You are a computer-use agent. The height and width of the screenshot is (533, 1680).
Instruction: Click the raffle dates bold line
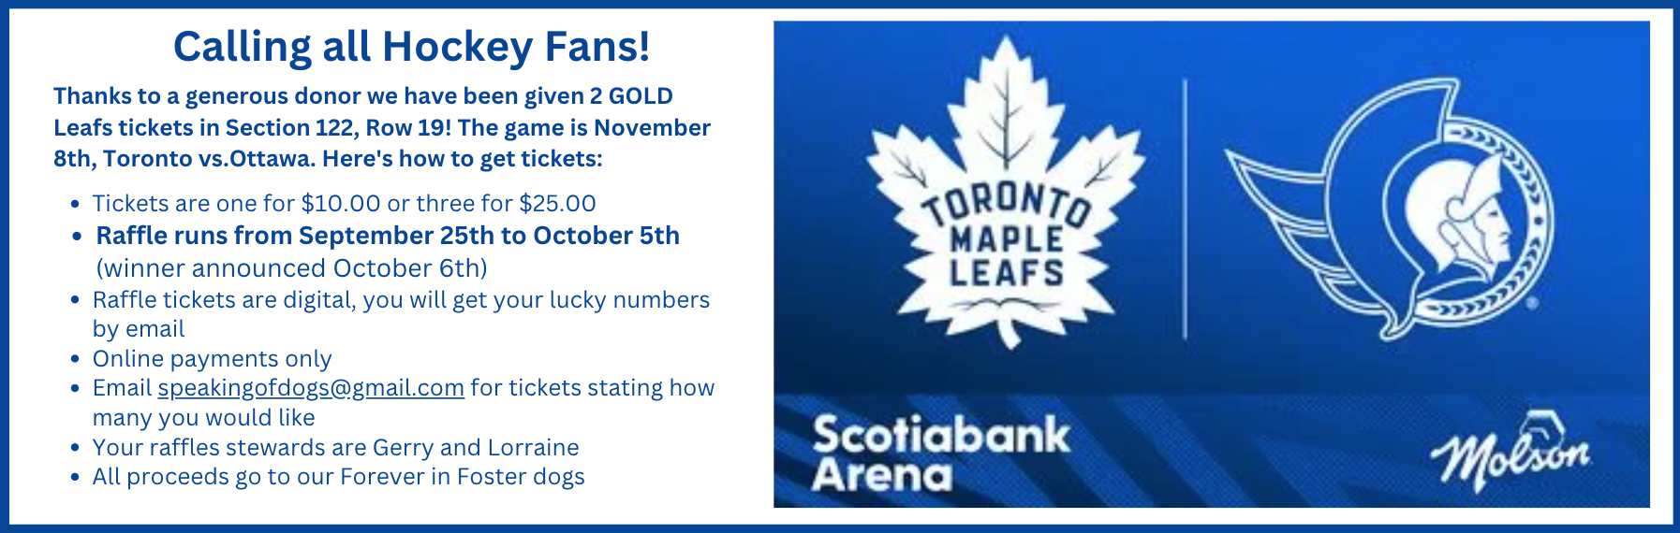click(388, 236)
